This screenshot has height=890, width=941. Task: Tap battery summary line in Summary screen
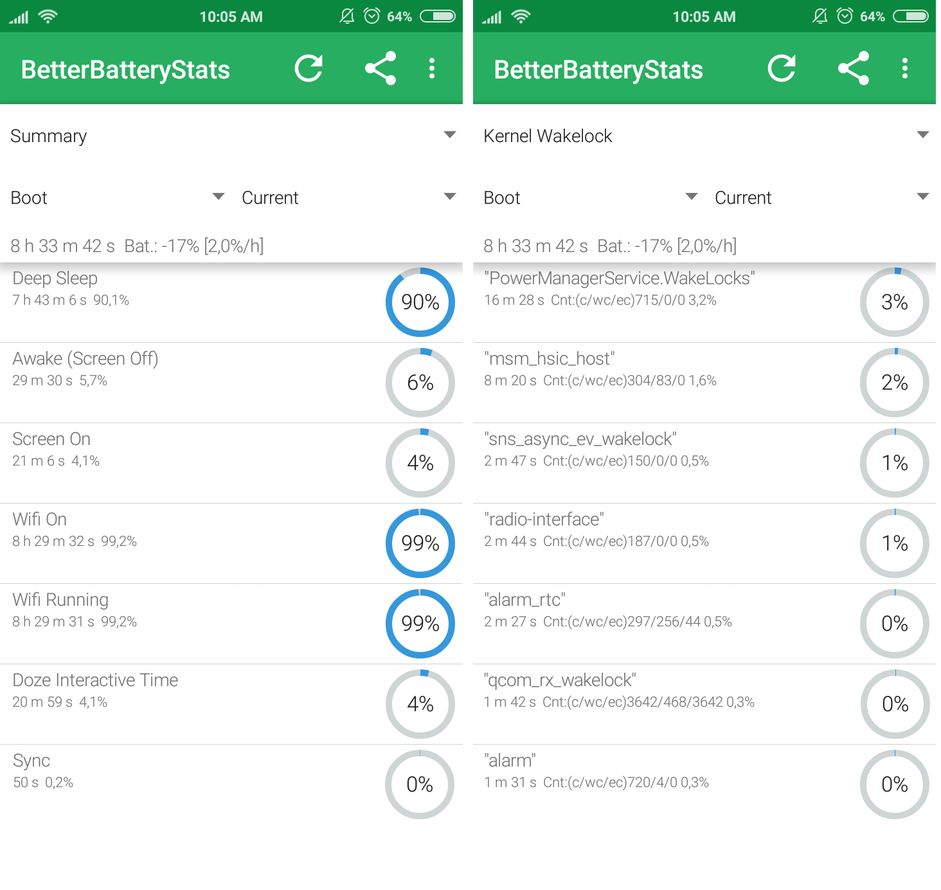pyautogui.click(x=137, y=246)
